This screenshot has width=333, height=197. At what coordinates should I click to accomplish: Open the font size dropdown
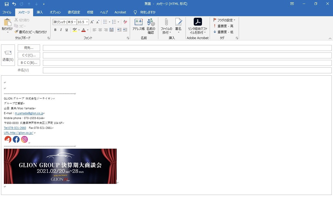coord(87,22)
